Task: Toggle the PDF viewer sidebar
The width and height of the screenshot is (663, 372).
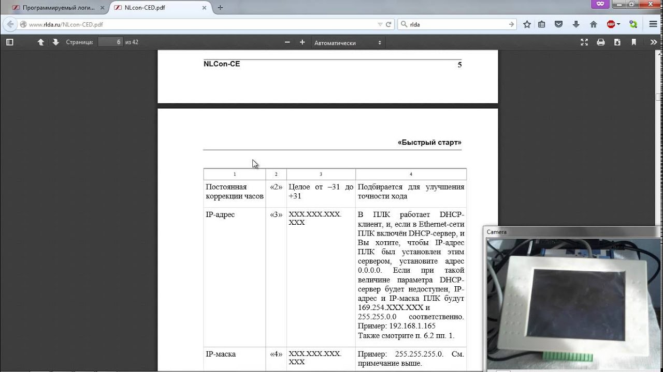Action: pyautogui.click(x=9, y=42)
